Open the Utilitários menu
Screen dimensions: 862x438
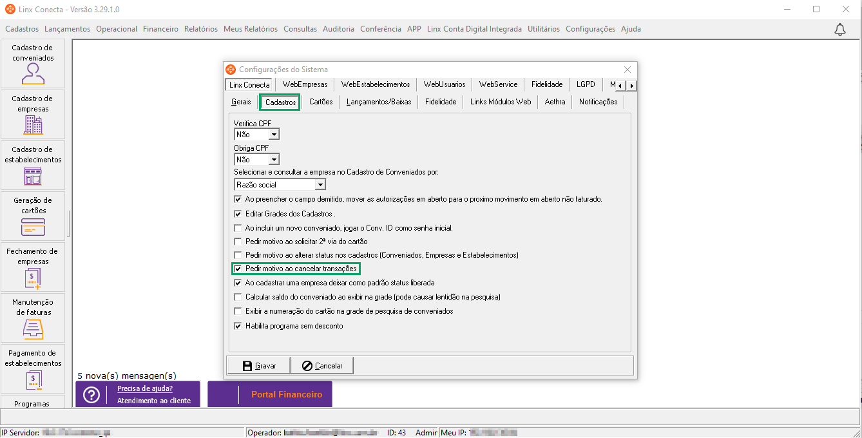pos(544,29)
